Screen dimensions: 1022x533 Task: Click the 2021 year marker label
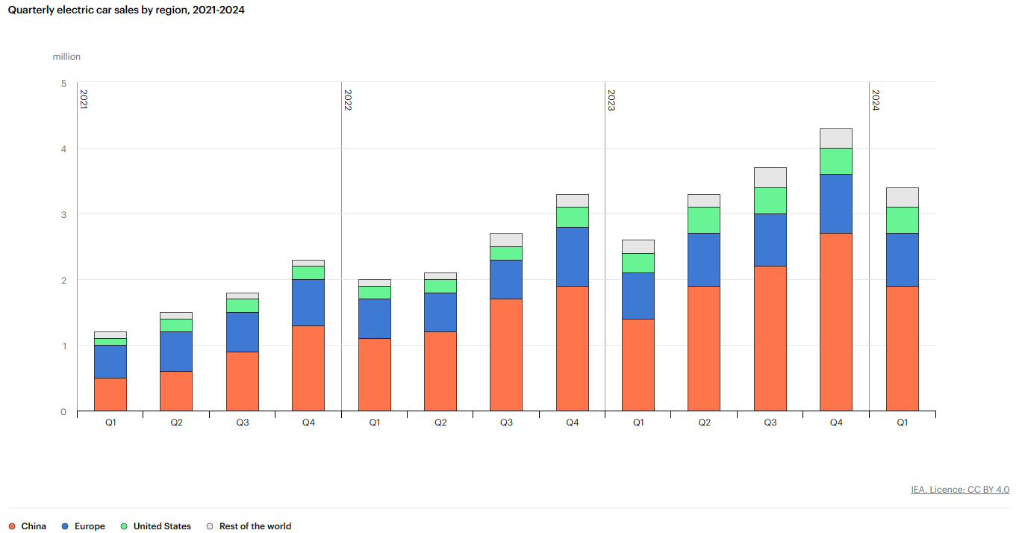84,100
